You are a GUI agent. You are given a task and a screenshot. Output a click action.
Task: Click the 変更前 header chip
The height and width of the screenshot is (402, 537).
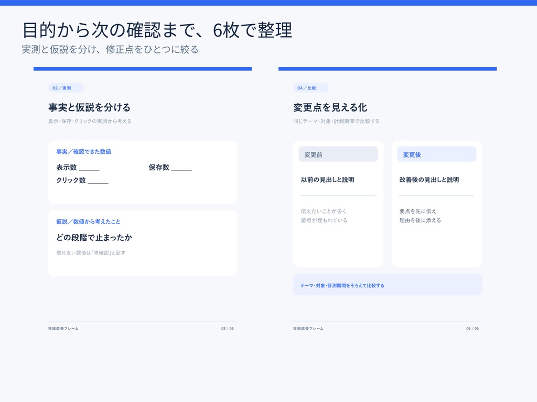(x=338, y=154)
